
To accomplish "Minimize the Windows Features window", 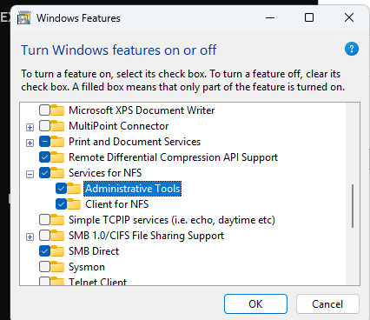I will click(270, 17).
